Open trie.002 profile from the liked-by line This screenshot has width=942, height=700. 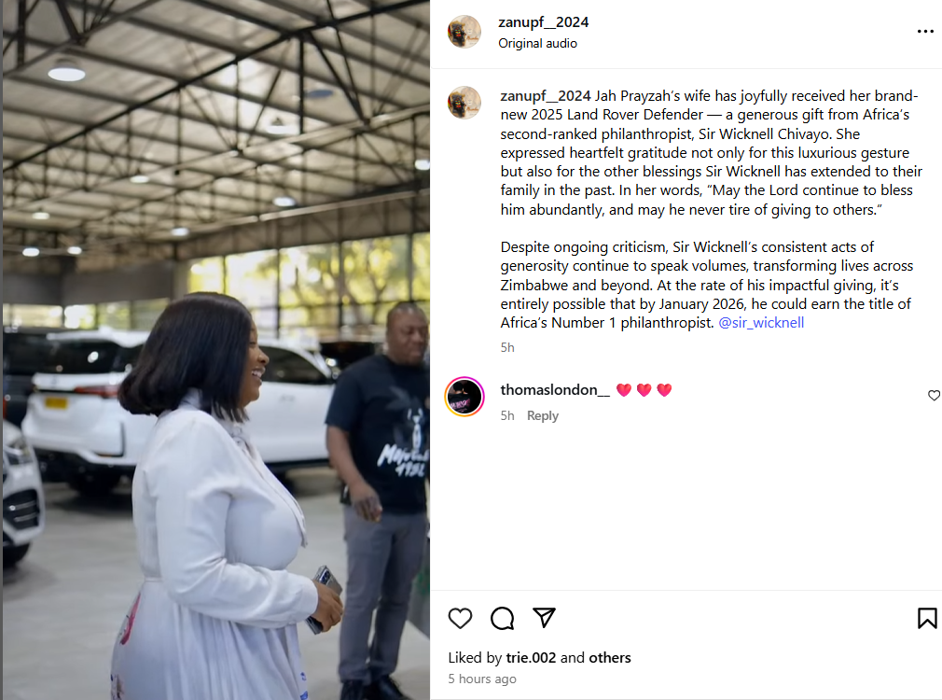point(531,658)
